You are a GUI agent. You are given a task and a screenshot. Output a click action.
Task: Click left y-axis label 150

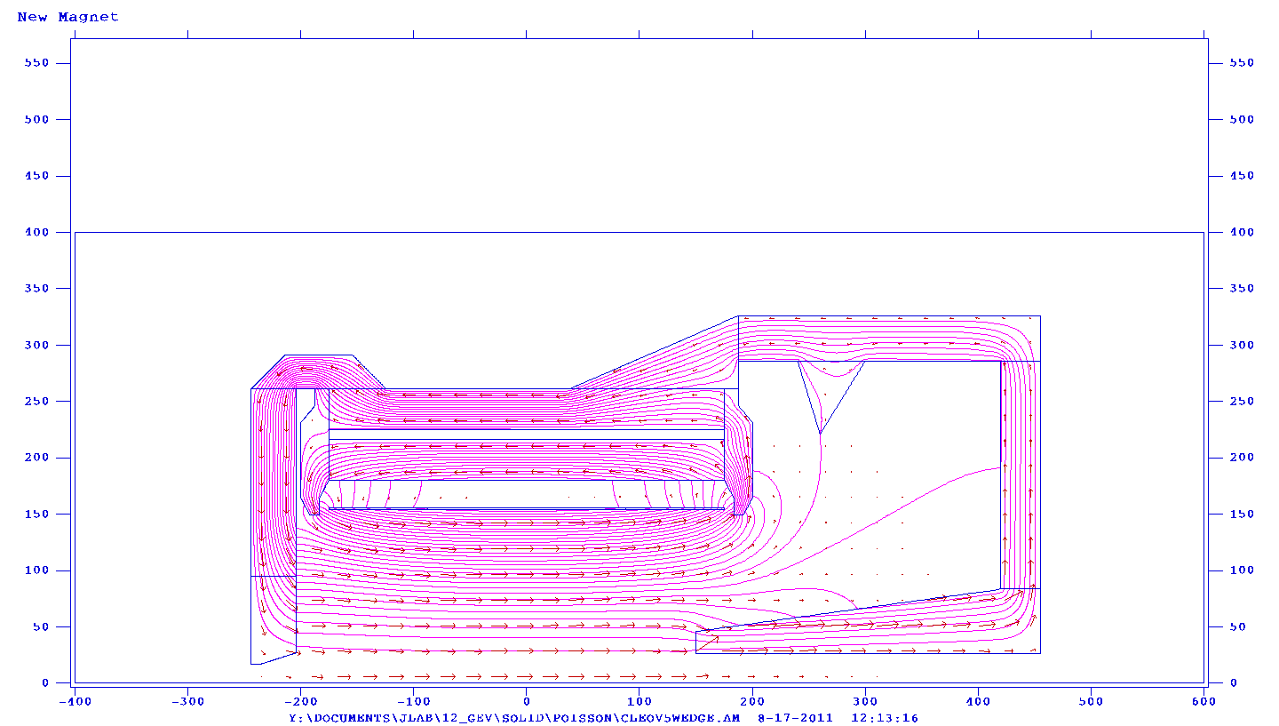click(36, 515)
